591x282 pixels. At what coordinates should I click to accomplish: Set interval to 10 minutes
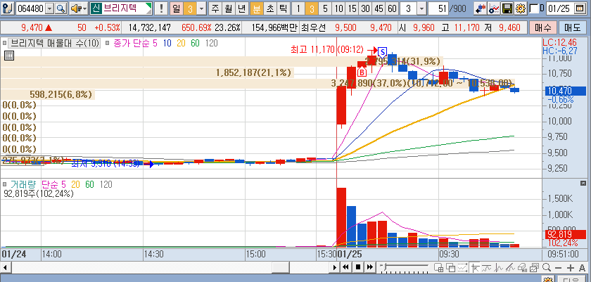338,8
